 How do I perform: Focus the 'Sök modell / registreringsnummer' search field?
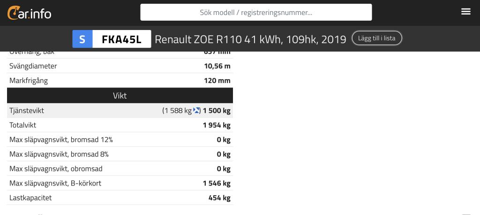[x=256, y=12]
